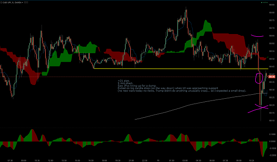Select the 'Exited on big candle drop' note line
This screenshot has width=277, height=162.
click(x=168, y=88)
